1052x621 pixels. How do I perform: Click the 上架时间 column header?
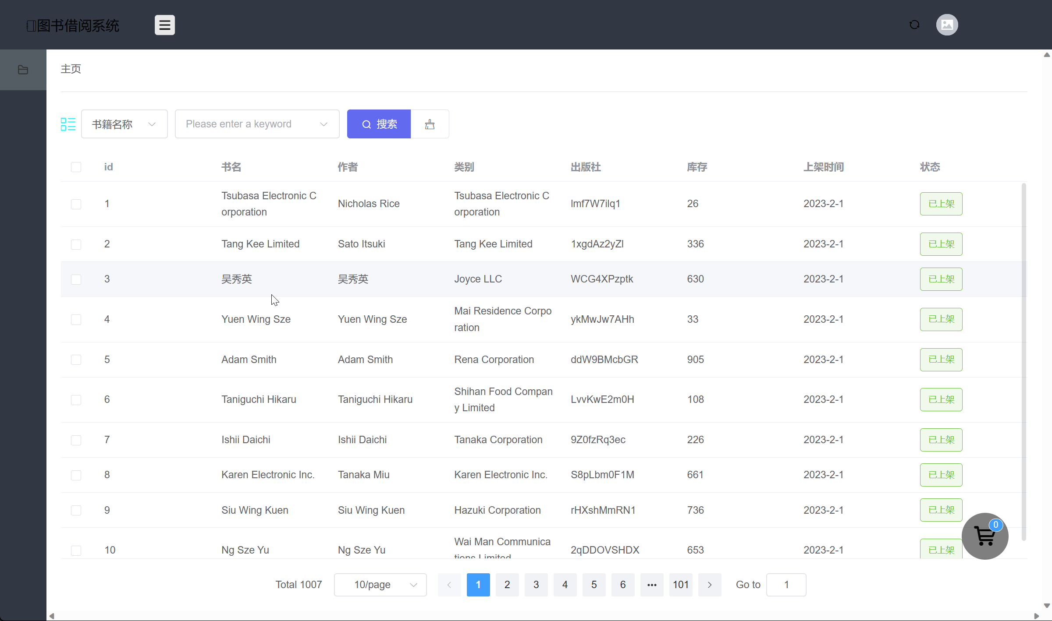point(824,167)
